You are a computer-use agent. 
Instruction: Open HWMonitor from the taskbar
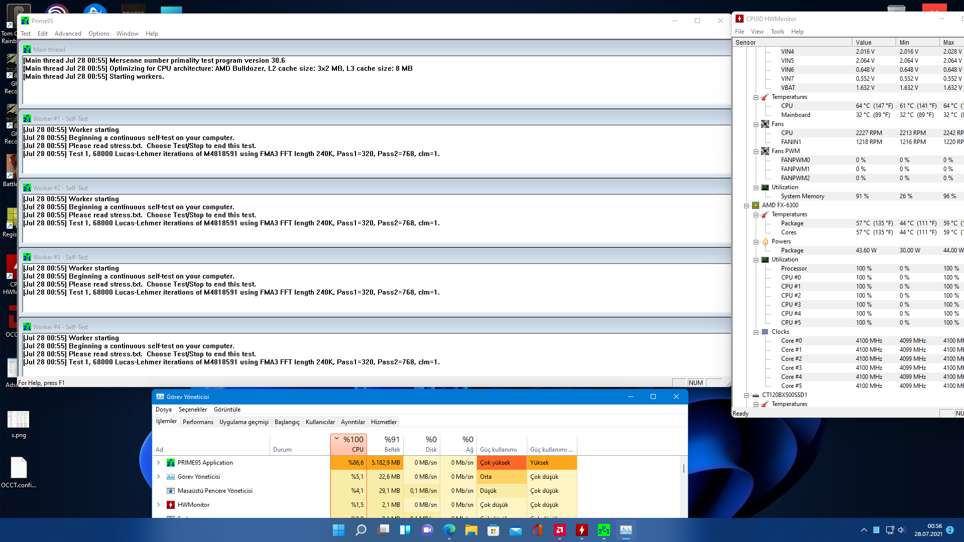coord(581,530)
